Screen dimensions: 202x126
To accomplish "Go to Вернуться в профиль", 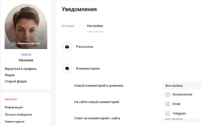I will pos(21,69).
